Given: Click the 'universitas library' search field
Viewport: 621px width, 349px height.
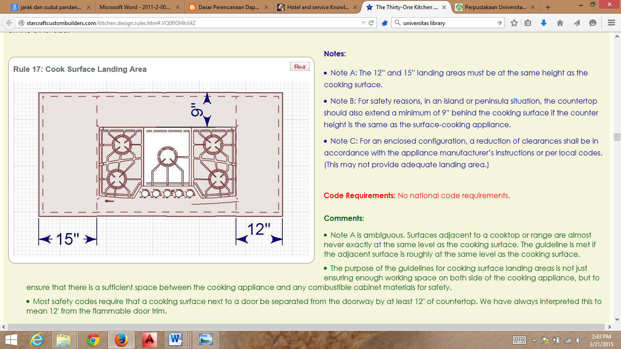Looking at the screenshot, I should pos(448,23).
